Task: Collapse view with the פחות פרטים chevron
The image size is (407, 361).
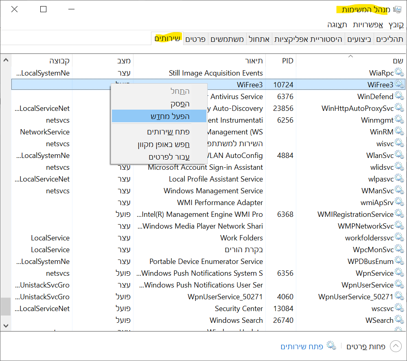Action: 396,346
